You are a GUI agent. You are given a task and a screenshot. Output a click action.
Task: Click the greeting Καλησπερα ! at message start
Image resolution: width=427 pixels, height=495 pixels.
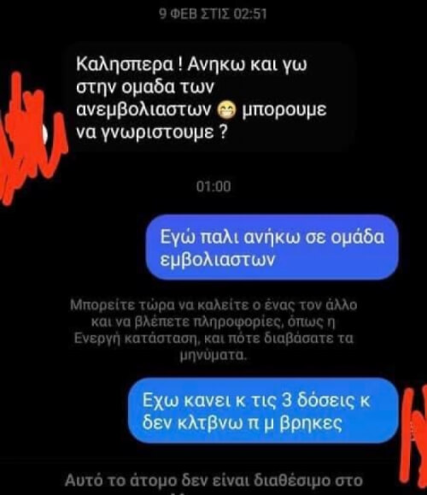(x=129, y=65)
